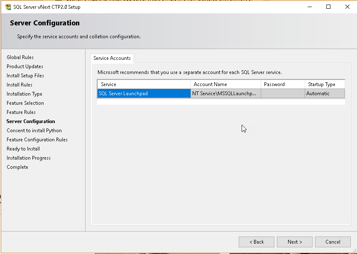Image resolution: width=357 pixels, height=254 pixels.
Task: Select Feature Selection step in sidebar
Action: point(25,103)
